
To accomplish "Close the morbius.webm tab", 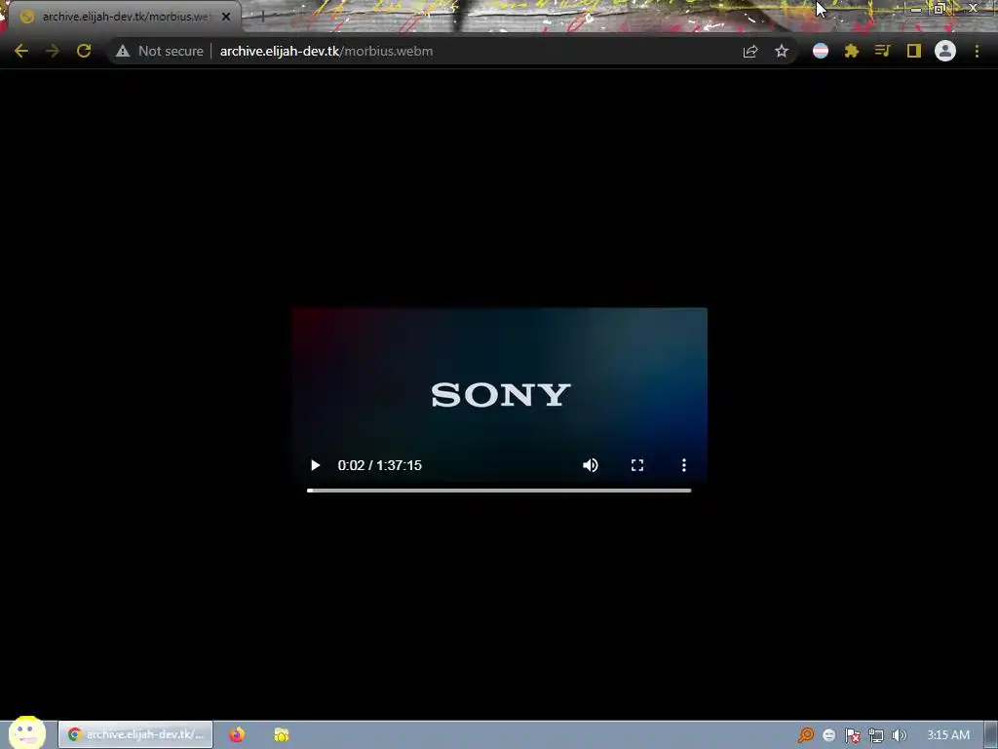I will 226,17.
